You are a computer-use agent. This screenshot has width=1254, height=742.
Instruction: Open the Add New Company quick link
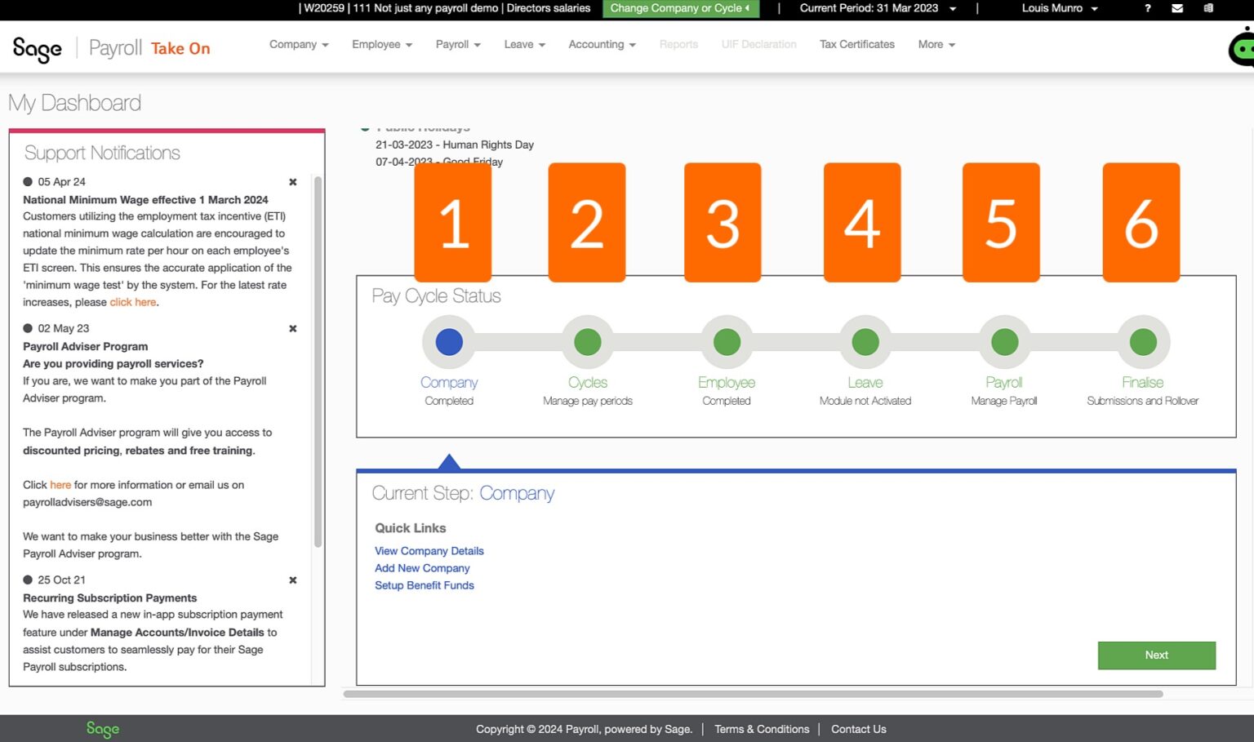coord(422,568)
